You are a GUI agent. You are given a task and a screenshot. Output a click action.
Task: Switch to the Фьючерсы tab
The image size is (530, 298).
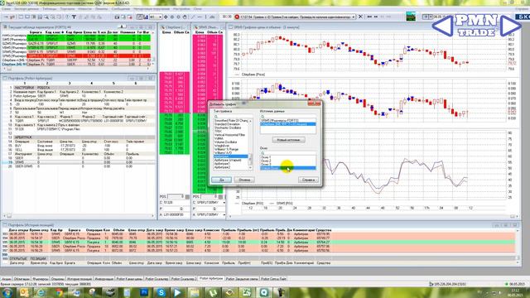(x=41, y=279)
